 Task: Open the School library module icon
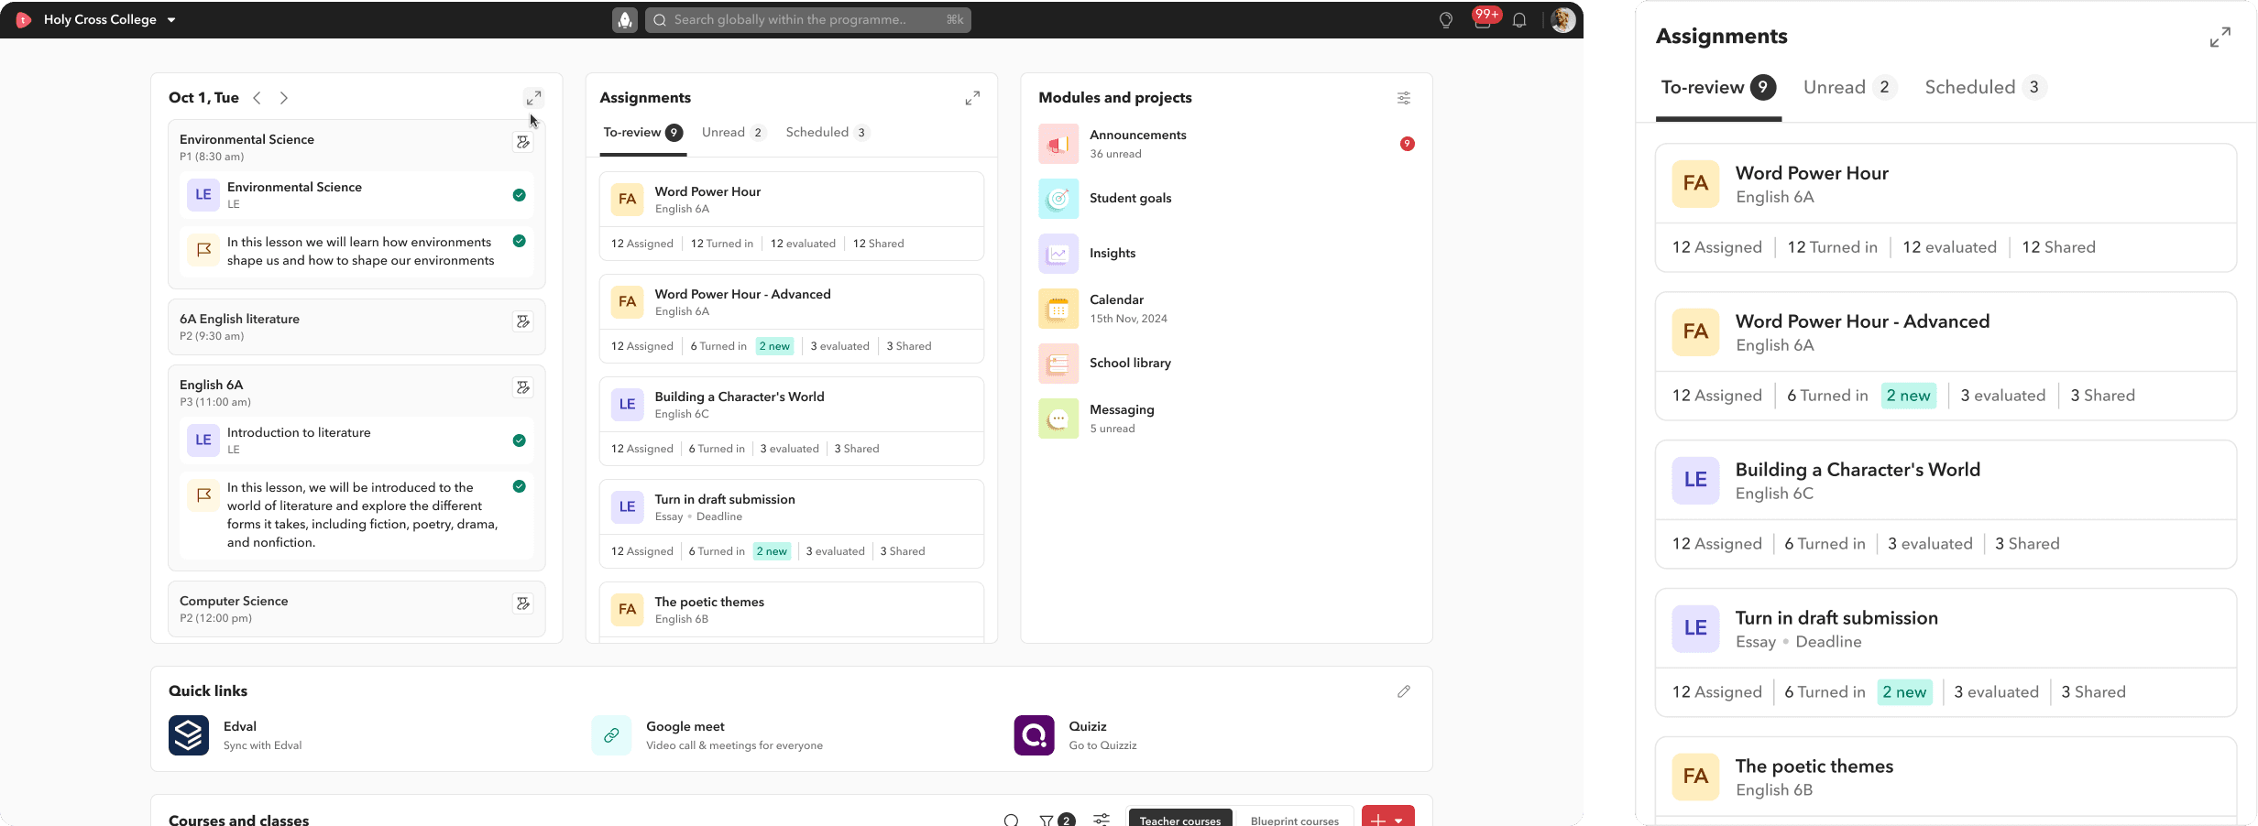point(1058,364)
